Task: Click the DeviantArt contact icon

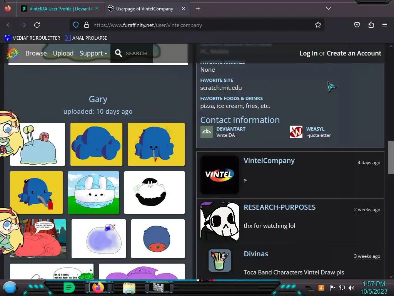Action: tap(207, 132)
